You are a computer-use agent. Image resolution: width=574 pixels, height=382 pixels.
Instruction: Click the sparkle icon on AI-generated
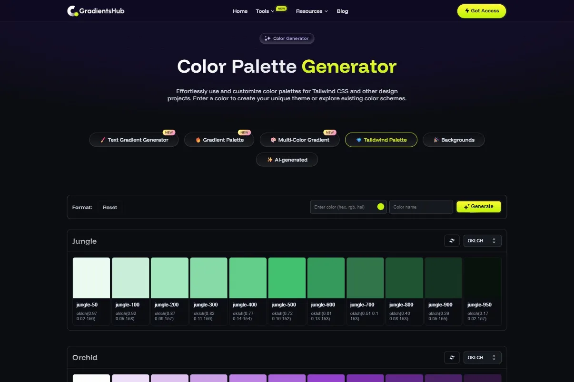pyautogui.click(x=270, y=160)
